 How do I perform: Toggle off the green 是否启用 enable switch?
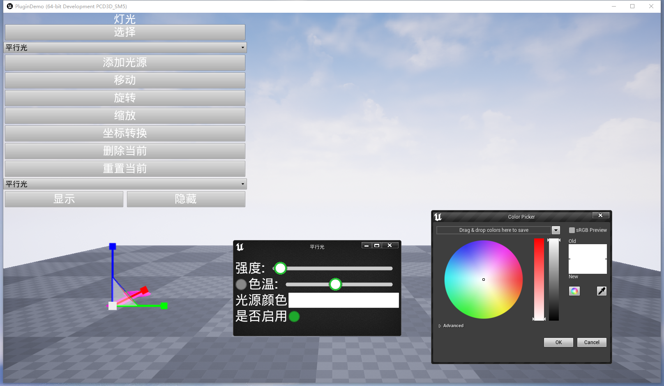[x=294, y=317]
